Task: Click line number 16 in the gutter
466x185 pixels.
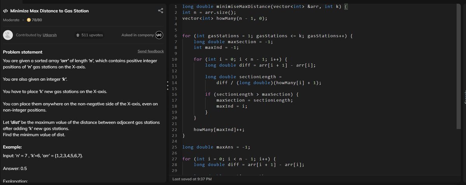Action: click(x=174, y=94)
